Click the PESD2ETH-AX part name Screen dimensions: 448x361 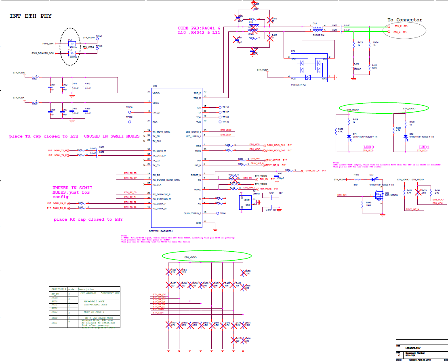pyautogui.click(x=298, y=84)
